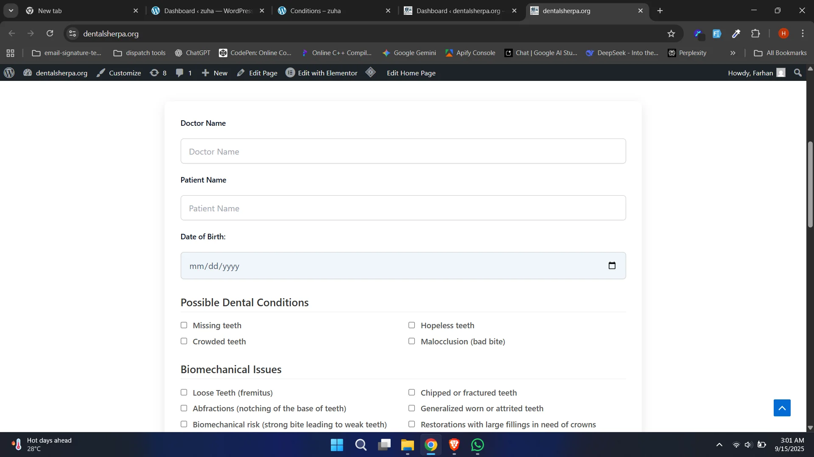Screen dimensions: 814x457
Task: Open the comments bubble showing 1
Action: tap(184, 73)
